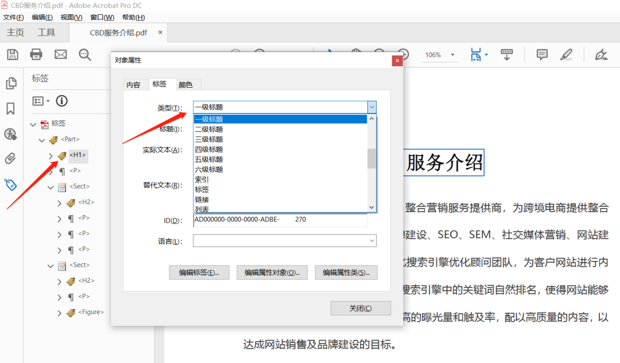Open the 窗口 menu

click(x=101, y=17)
